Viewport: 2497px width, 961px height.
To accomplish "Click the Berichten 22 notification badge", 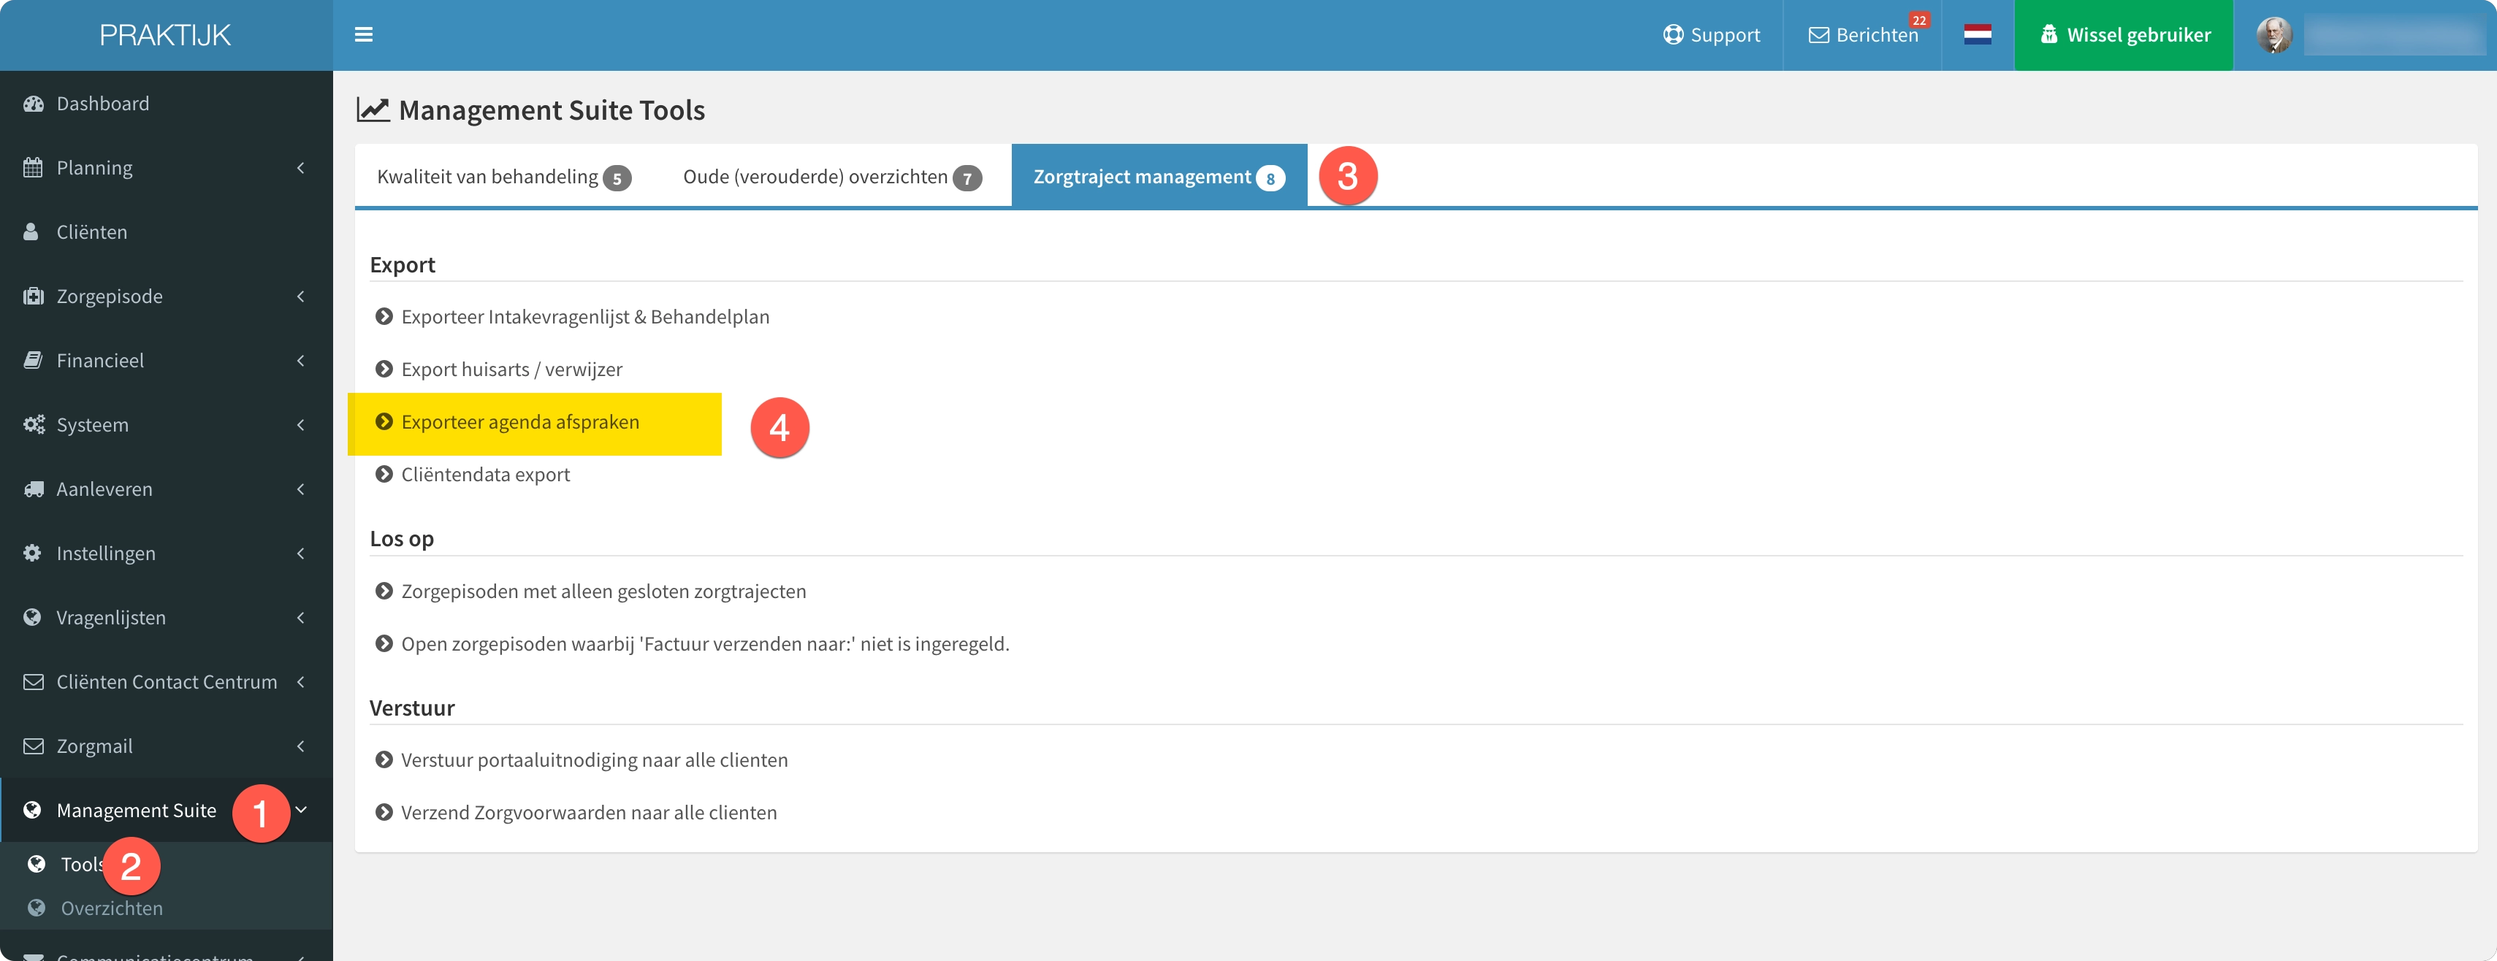I will pyautogui.click(x=1919, y=20).
